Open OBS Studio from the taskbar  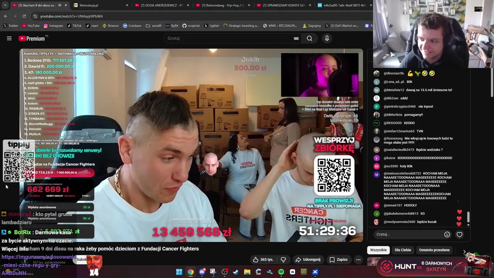225,272
